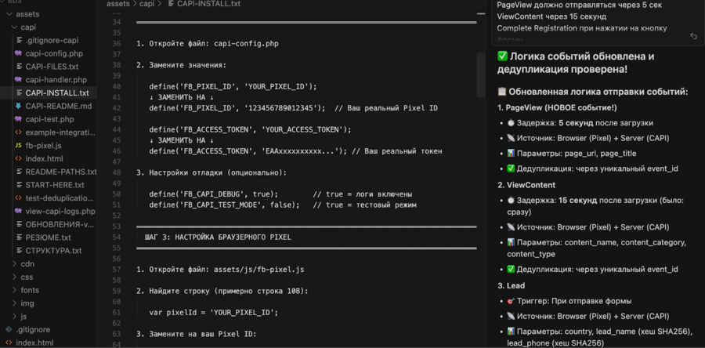The image size is (705, 348).
Task: Click the PHP icon beside capi-config.php
Action: (x=18, y=54)
